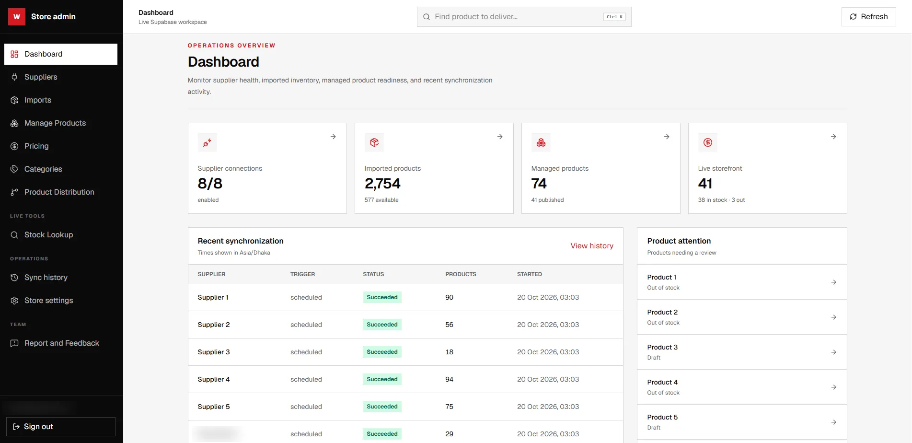Image resolution: width=912 pixels, height=443 pixels.
Task: Click the Dashboard grid icon in sidebar
Action: click(x=14, y=54)
